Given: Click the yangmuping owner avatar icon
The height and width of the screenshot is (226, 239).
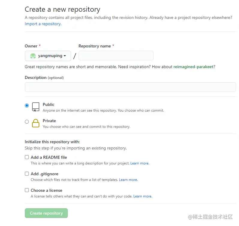Looking at the screenshot, I should click(x=33, y=56).
